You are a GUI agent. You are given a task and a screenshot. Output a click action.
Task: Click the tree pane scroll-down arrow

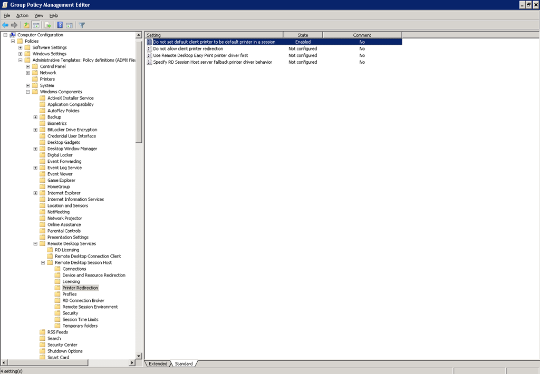139,356
